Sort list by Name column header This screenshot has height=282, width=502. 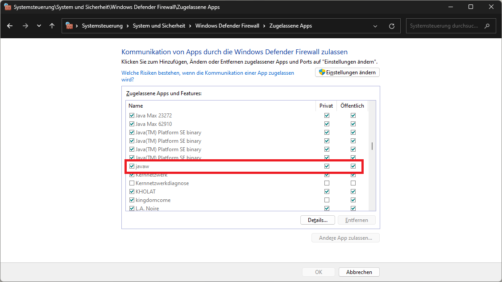(x=136, y=106)
